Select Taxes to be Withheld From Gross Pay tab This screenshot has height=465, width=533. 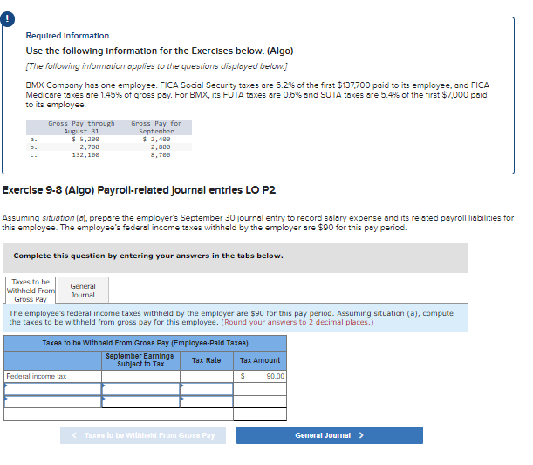point(31,290)
